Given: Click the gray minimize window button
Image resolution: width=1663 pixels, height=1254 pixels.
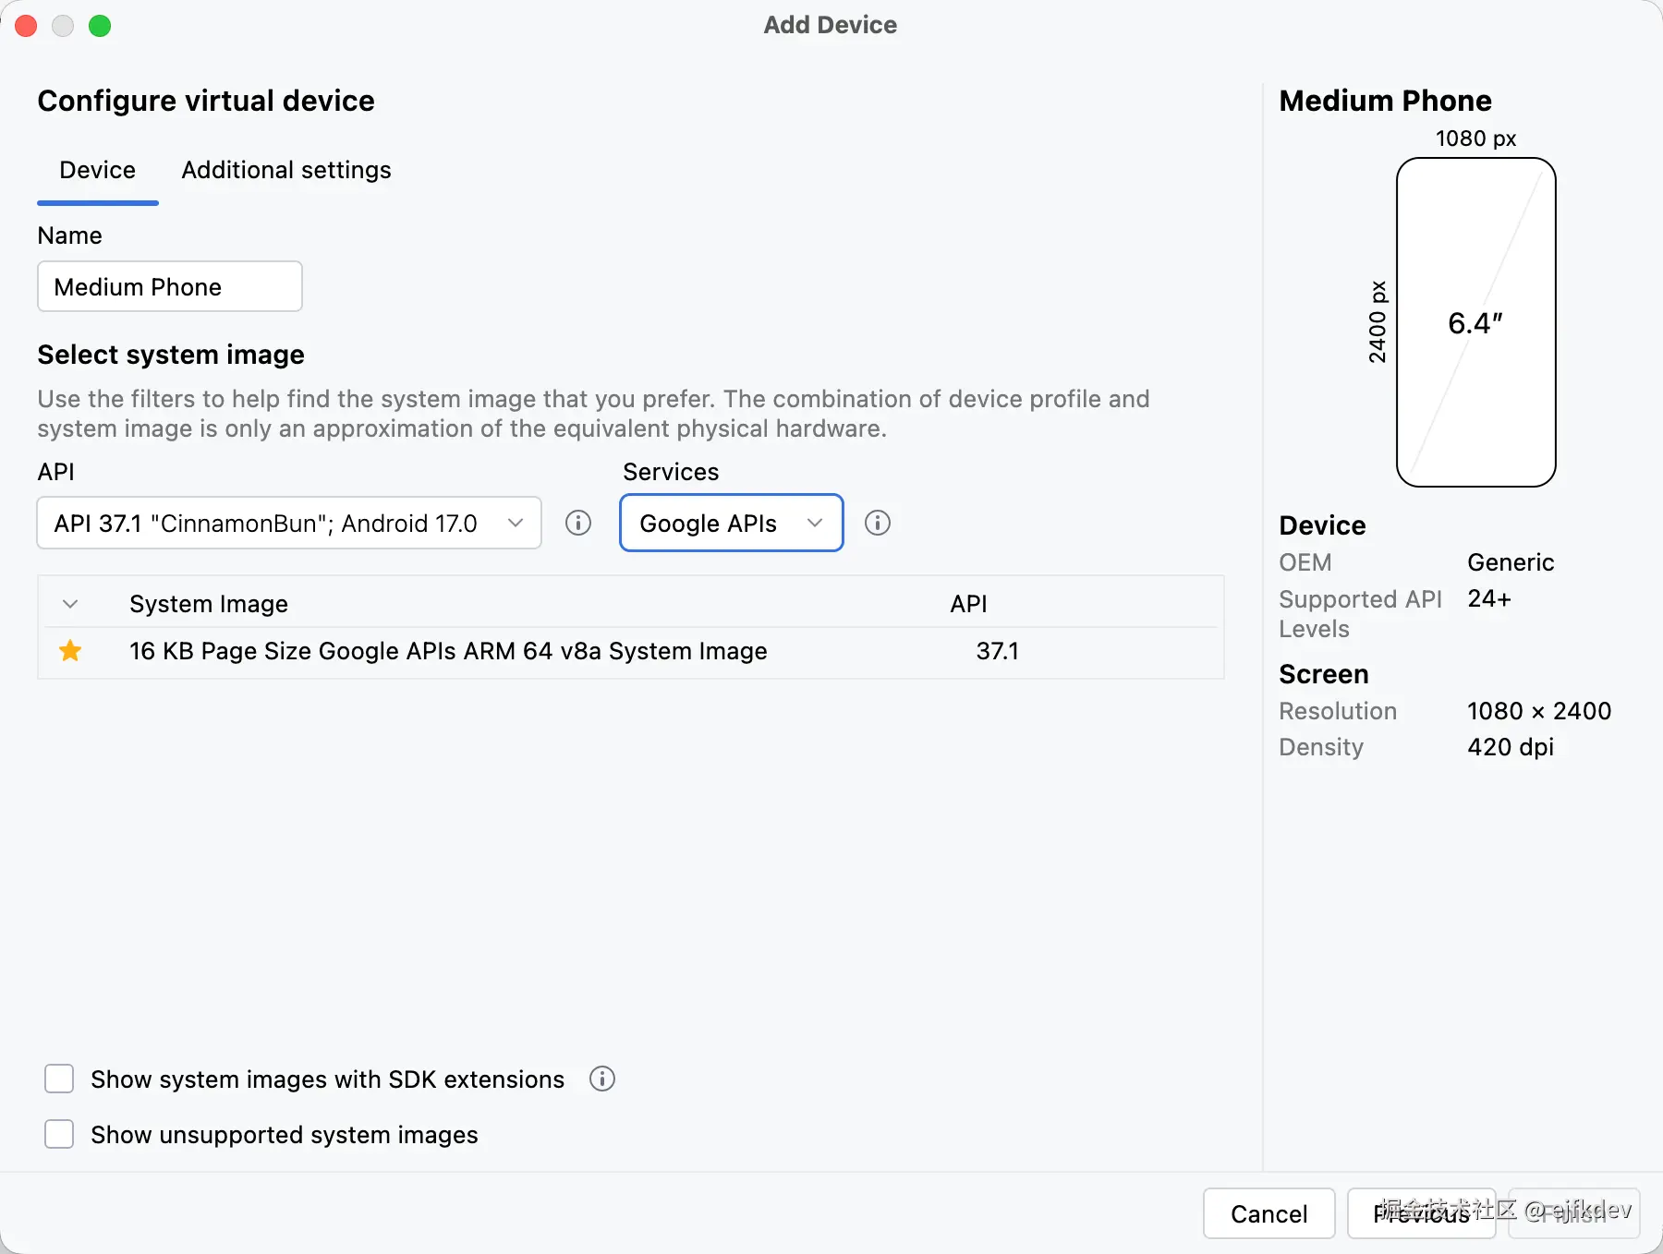Looking at the screenshot, I should click(63, 26).
